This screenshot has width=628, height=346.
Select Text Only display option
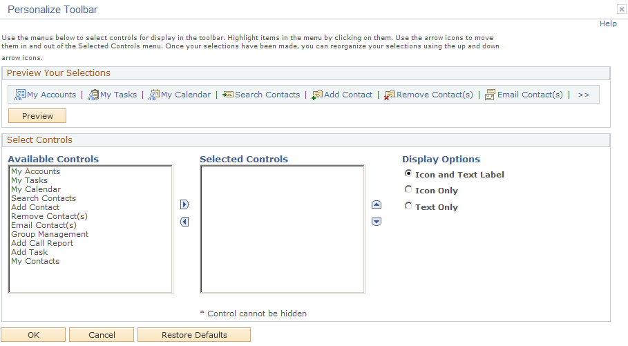pyautogui.click(x=408, y=206)
